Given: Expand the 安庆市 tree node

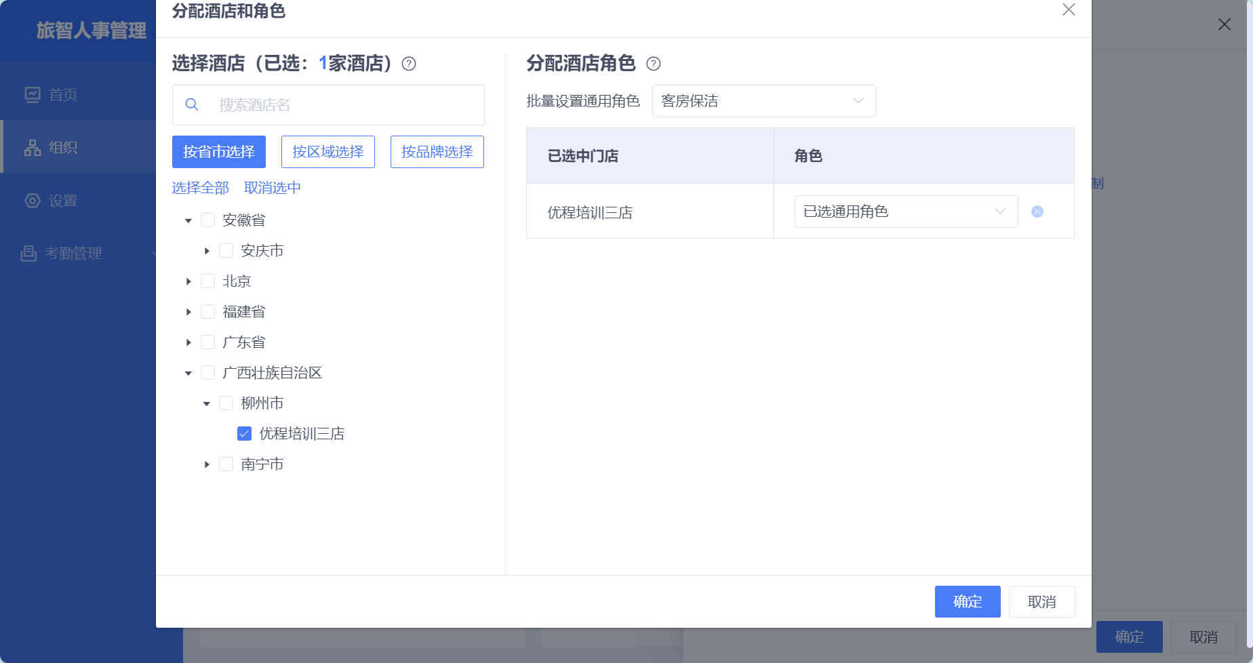Looking at the screenshot, I should 207,251.
